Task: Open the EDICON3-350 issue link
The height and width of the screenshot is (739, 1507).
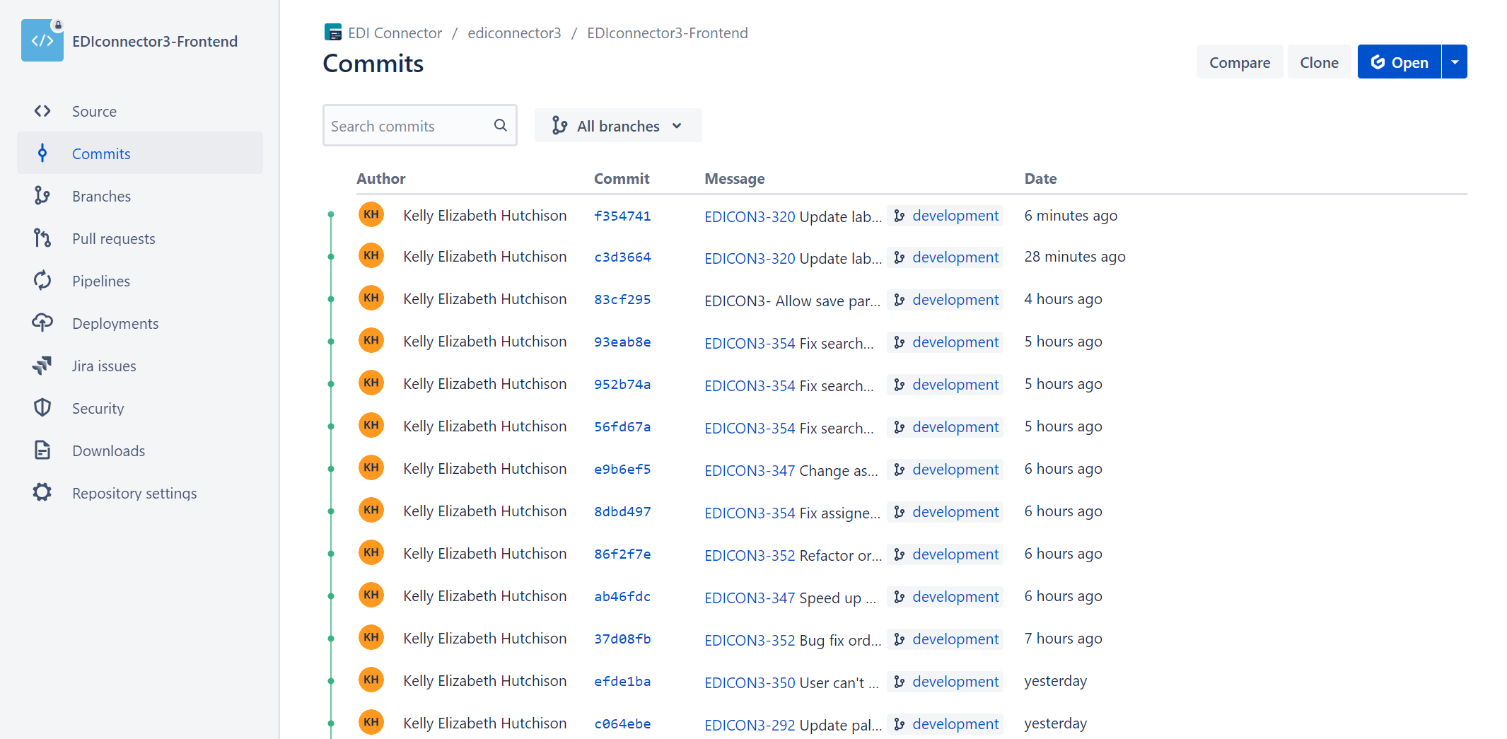Action: pos(750,682)
